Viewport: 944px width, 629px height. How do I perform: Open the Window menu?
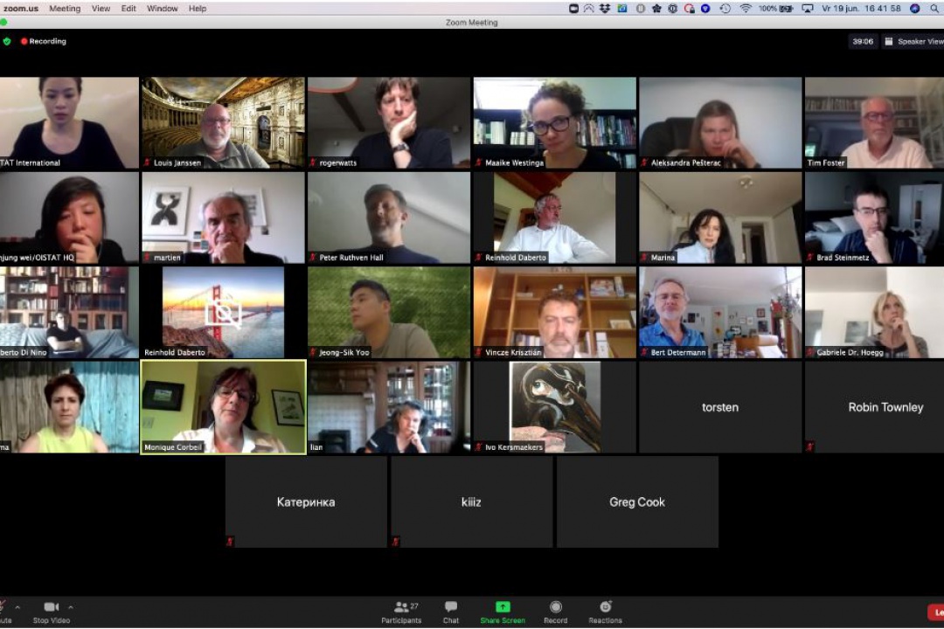[162, 9]
